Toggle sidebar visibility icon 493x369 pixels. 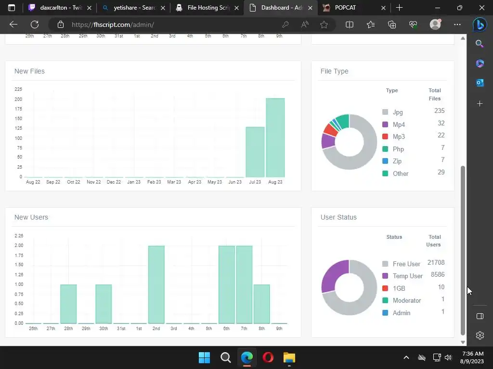(480, 316)
